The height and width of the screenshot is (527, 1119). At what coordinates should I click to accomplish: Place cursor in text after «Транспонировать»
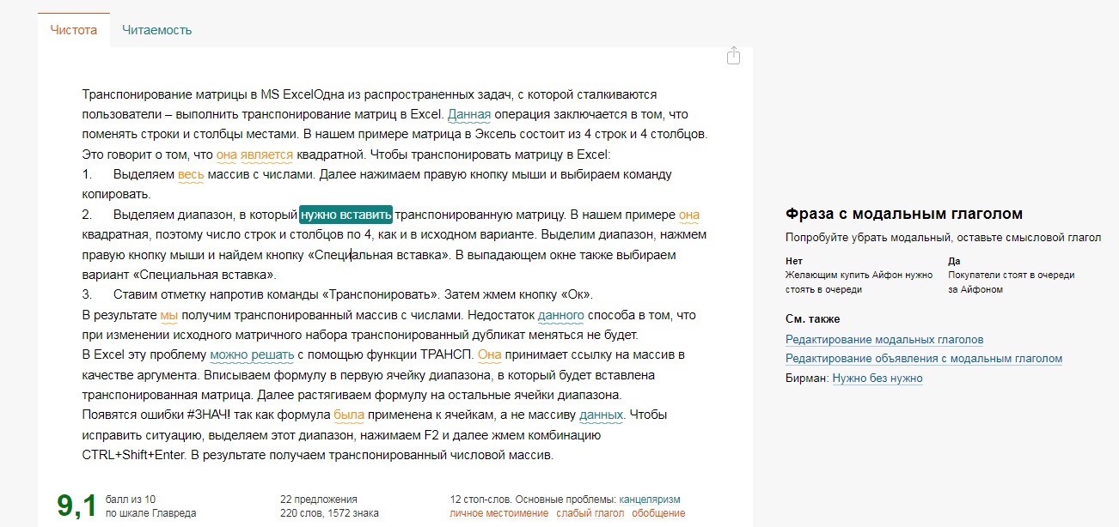(x=424, y=294)
